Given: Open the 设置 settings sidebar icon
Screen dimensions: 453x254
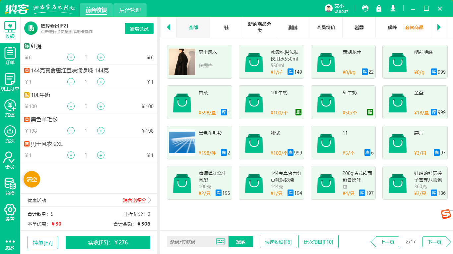Looking at the screenshot, I should (x=10, y=213).
